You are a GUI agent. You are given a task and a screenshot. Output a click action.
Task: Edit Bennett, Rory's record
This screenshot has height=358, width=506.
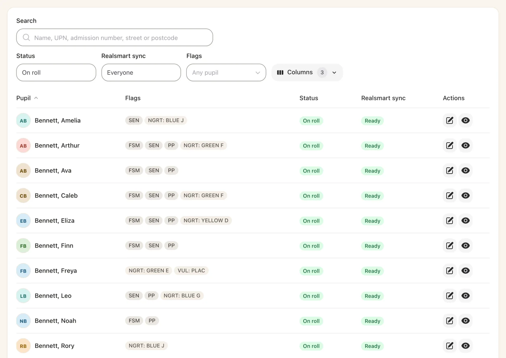click(449, 346)
